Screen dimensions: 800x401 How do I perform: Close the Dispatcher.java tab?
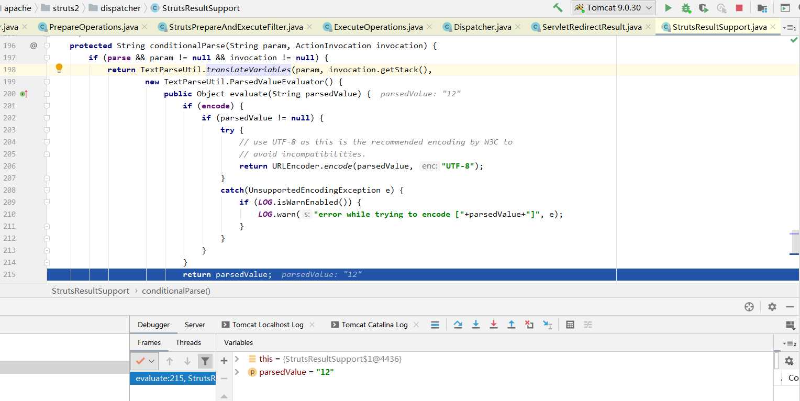[518, 27]
